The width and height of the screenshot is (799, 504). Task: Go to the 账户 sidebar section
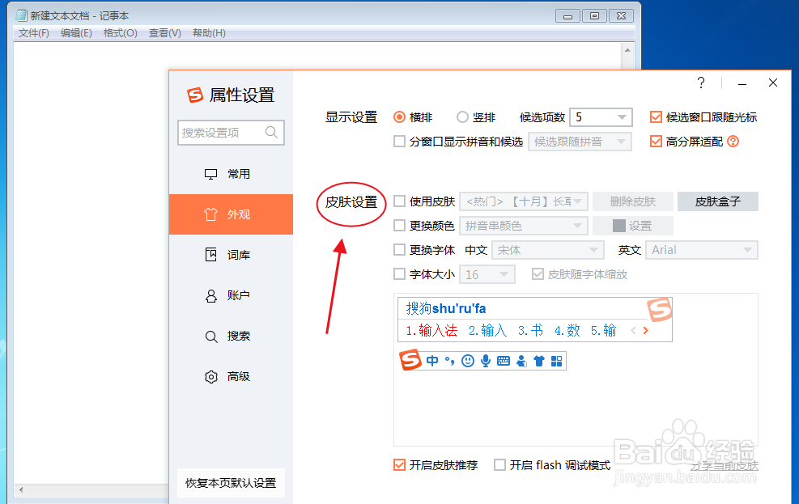pos(231,295)
